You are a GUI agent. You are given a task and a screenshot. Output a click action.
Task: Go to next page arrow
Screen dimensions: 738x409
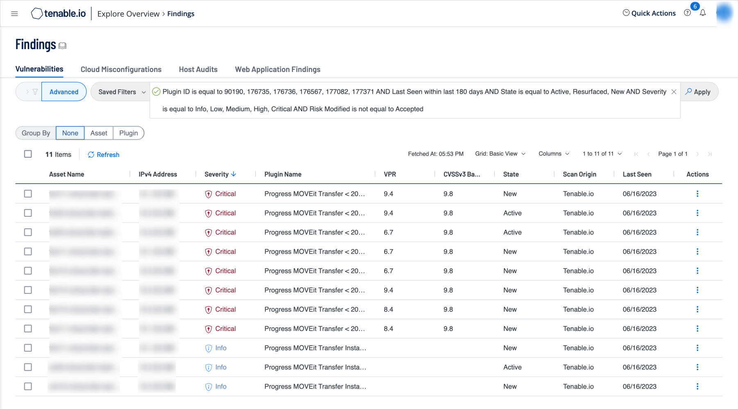click(x=697, y=154)
